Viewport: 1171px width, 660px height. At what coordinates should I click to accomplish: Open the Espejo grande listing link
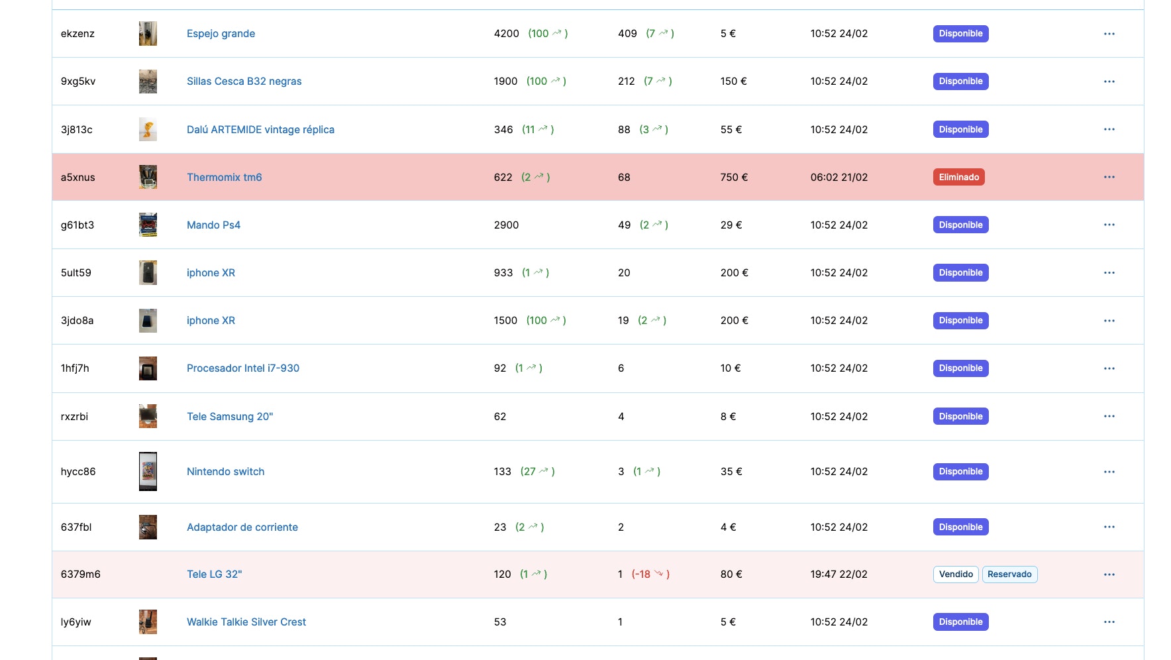click(x=221, y=34)
